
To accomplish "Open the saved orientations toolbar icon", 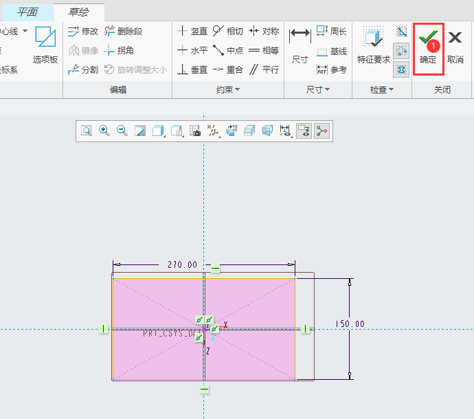I will [177, 131].
